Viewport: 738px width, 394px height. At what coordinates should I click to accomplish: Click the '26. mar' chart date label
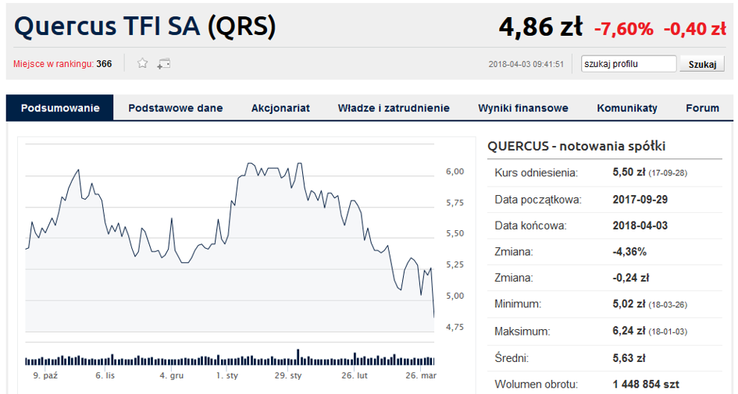coord(421,375)
